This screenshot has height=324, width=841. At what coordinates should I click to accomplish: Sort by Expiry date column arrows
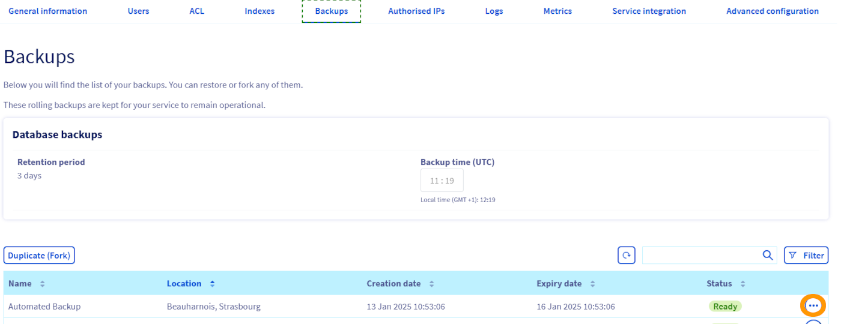point(592,284)
